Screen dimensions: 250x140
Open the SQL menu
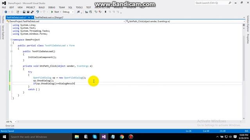70,7
